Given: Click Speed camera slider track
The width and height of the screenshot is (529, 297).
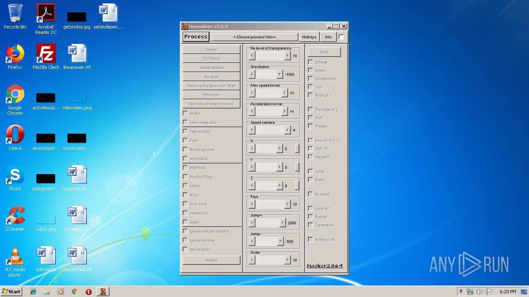Looking at the screenshot, I should (x=270, y=130).
